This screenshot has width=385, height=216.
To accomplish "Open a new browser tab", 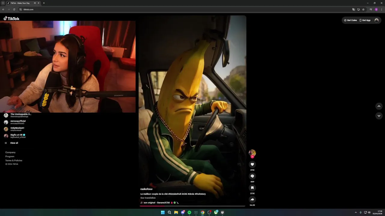I will point(44,3).
